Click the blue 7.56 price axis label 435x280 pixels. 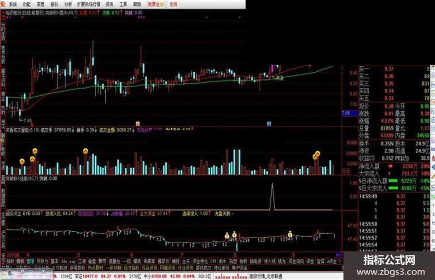click(x=349, y=113)
